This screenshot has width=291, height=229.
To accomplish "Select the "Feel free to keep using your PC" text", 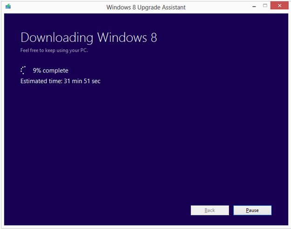I will click(x=54, y=50).
